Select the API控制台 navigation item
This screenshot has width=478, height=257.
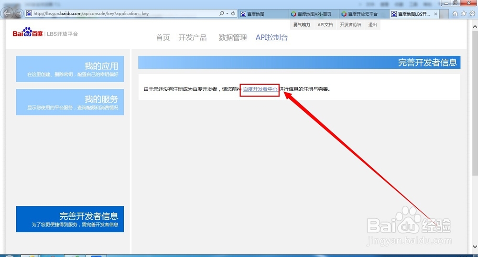click(272, 37)
